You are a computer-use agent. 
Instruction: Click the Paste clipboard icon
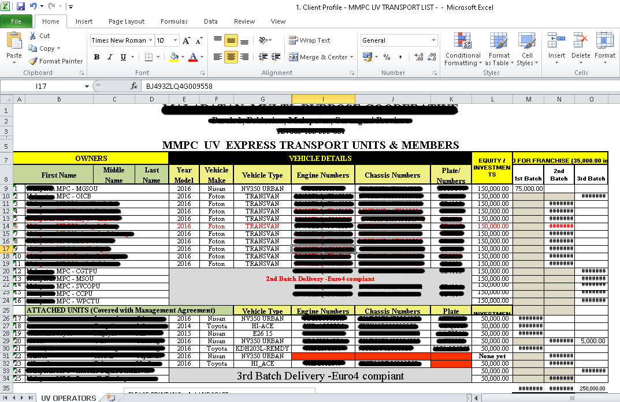pos(14,41)
